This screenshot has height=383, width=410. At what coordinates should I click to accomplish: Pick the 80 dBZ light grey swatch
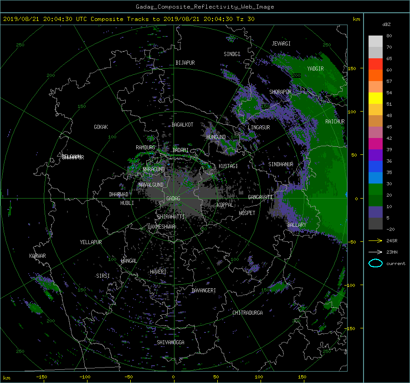click(x=375, y=41)
